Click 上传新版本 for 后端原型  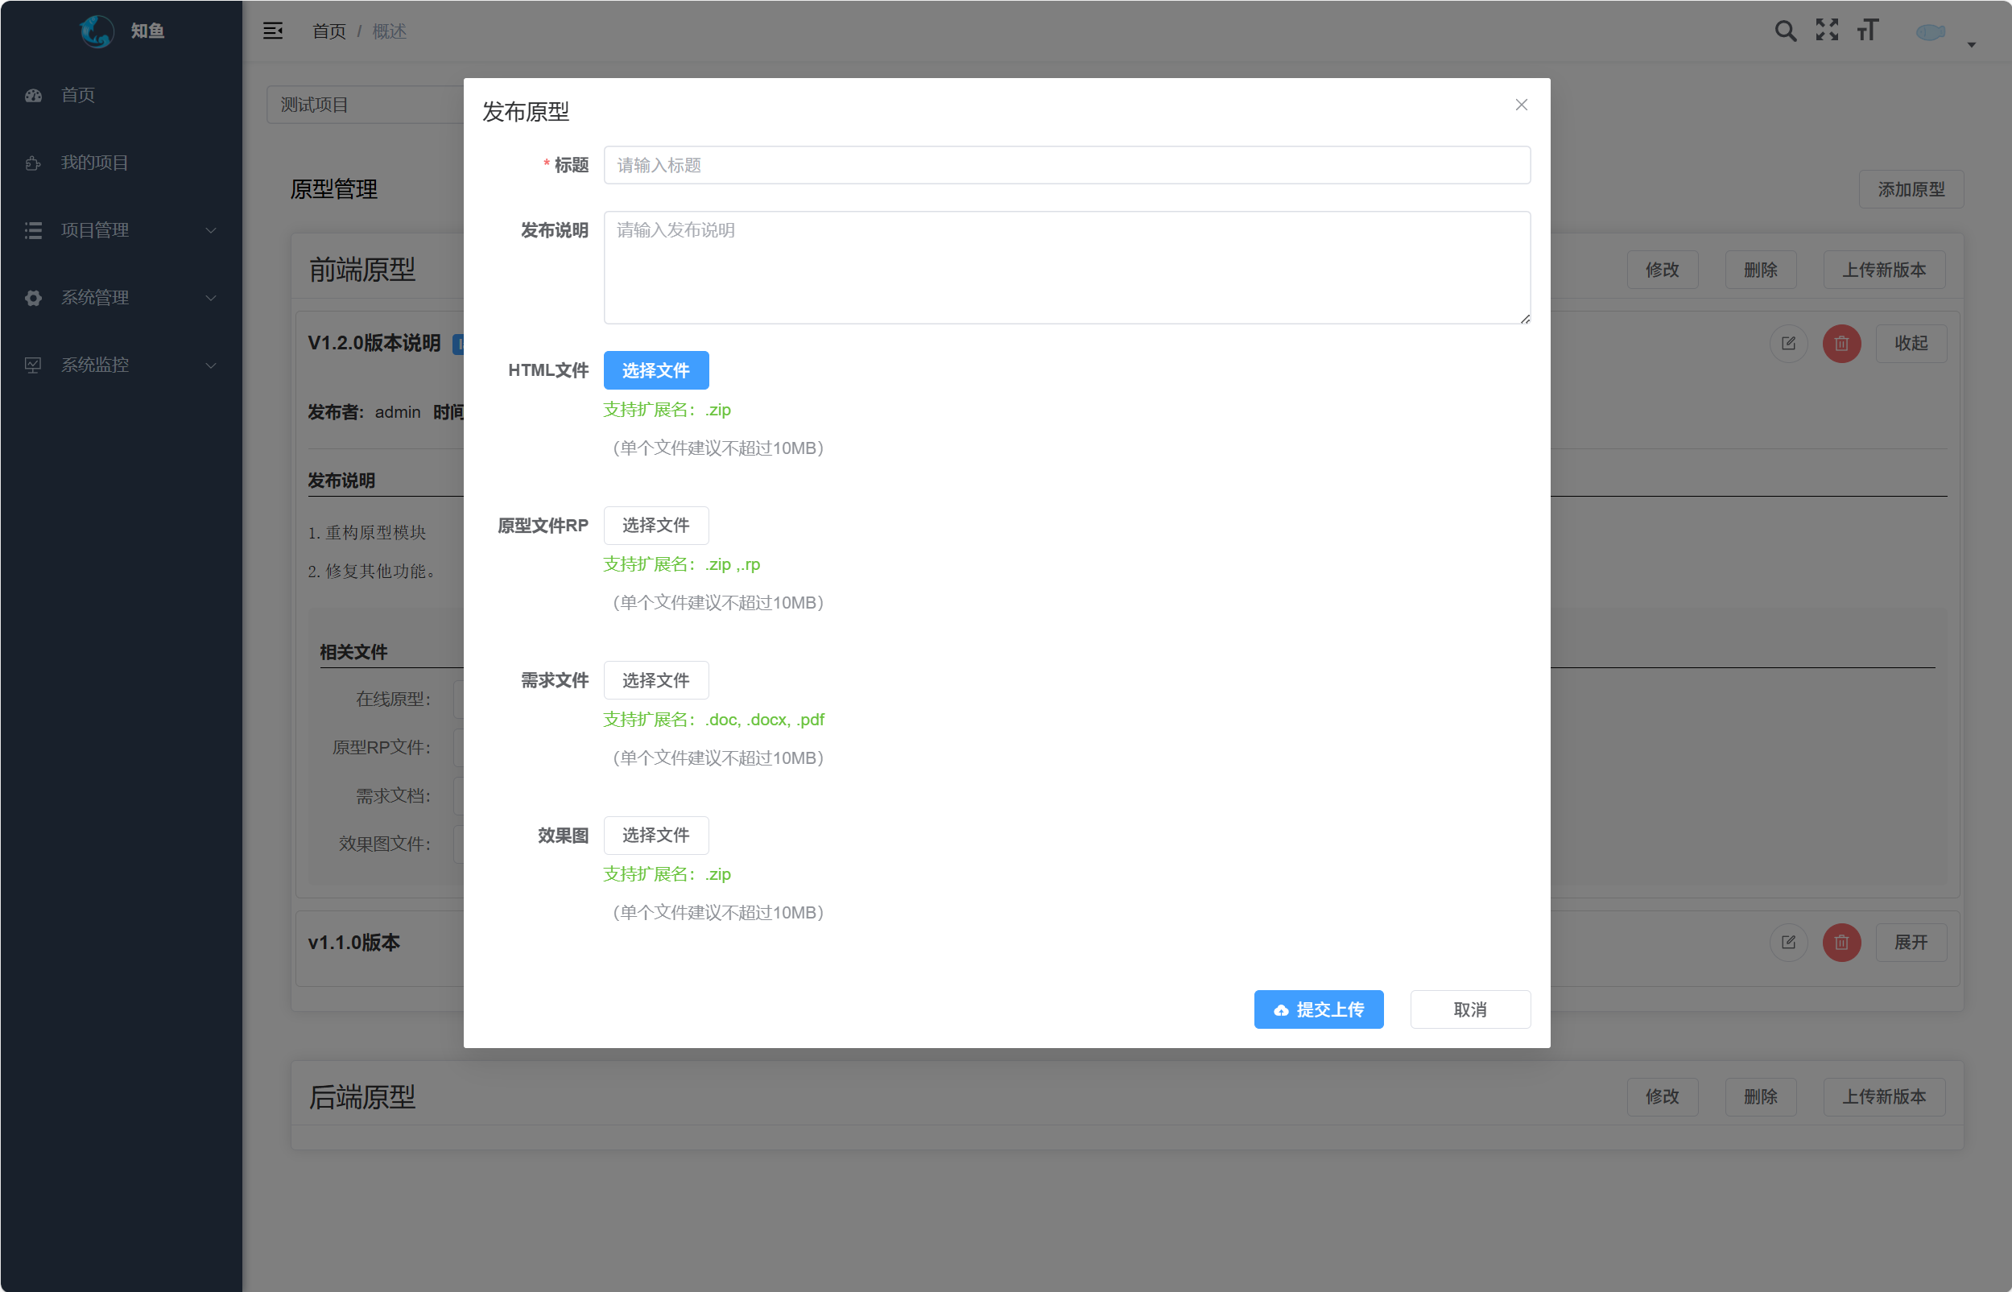click(x=1884, y=1096)
